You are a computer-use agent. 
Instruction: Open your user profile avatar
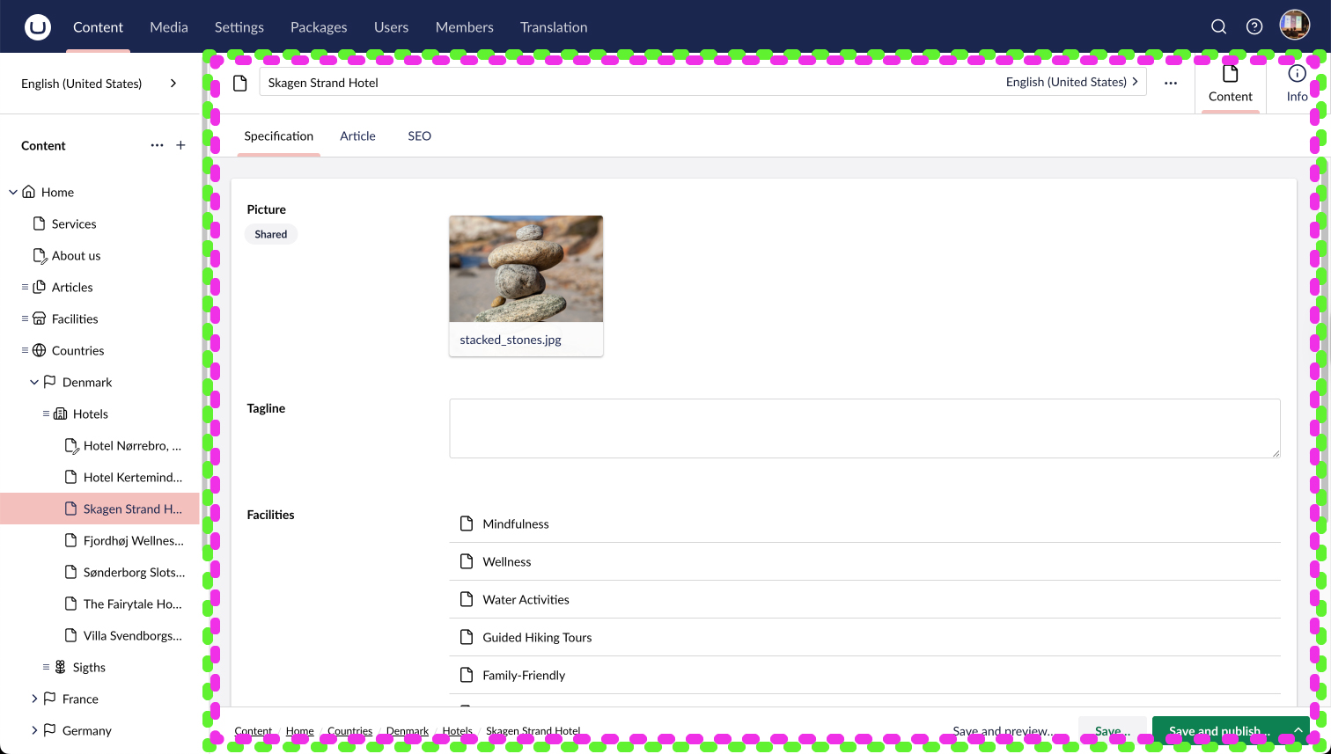coord(1294,24)
